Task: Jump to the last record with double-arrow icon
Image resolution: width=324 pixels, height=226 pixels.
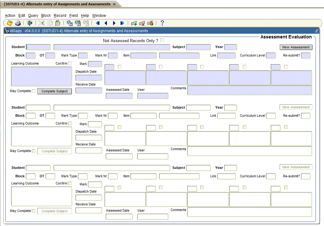Action: point(122,23)
